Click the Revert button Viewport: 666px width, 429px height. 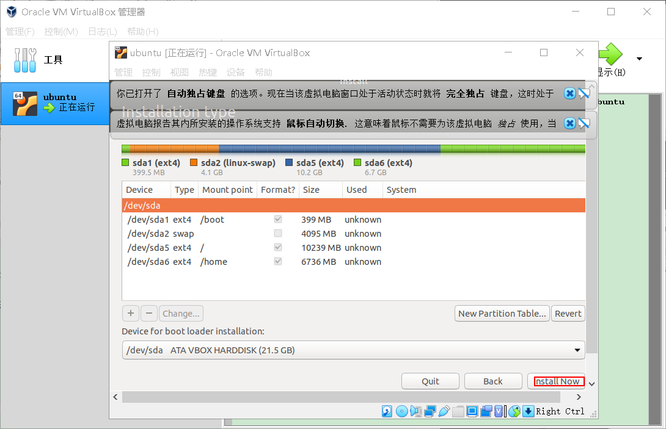pyautogui.click(x=568, y=314)
